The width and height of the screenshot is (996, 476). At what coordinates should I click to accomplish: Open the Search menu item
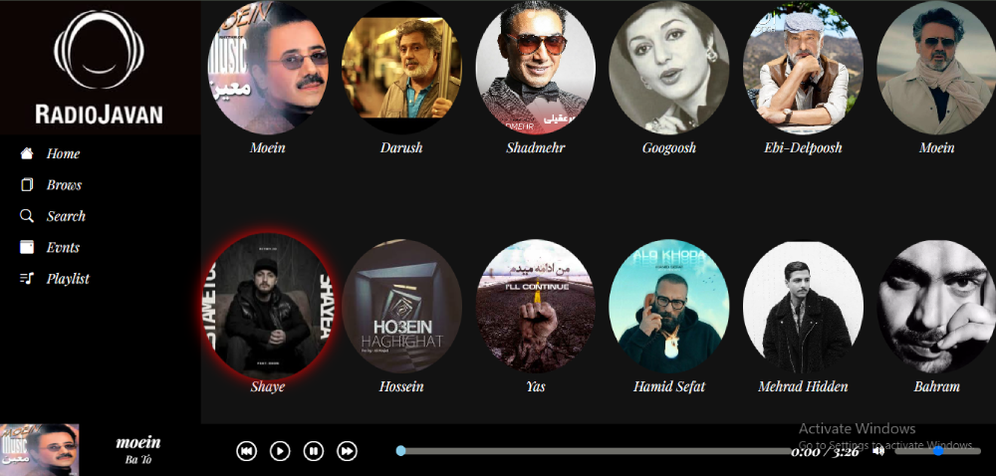click(x=66, y=216)
